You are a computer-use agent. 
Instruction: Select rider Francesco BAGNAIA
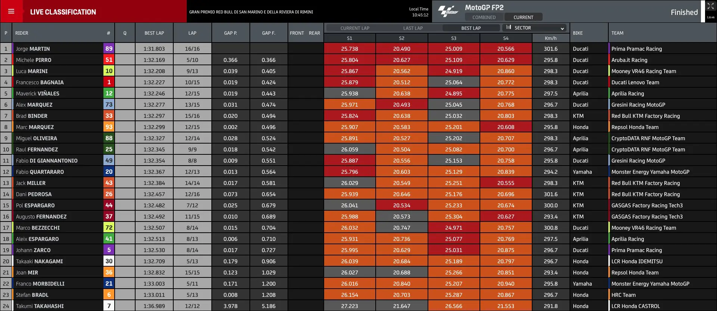tap(40, 82)
